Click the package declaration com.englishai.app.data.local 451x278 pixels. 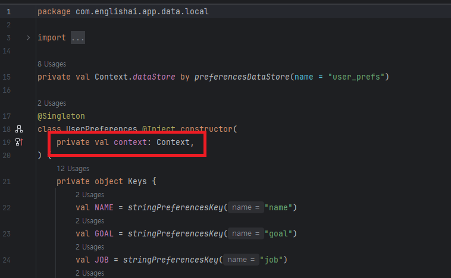[142, 12]
